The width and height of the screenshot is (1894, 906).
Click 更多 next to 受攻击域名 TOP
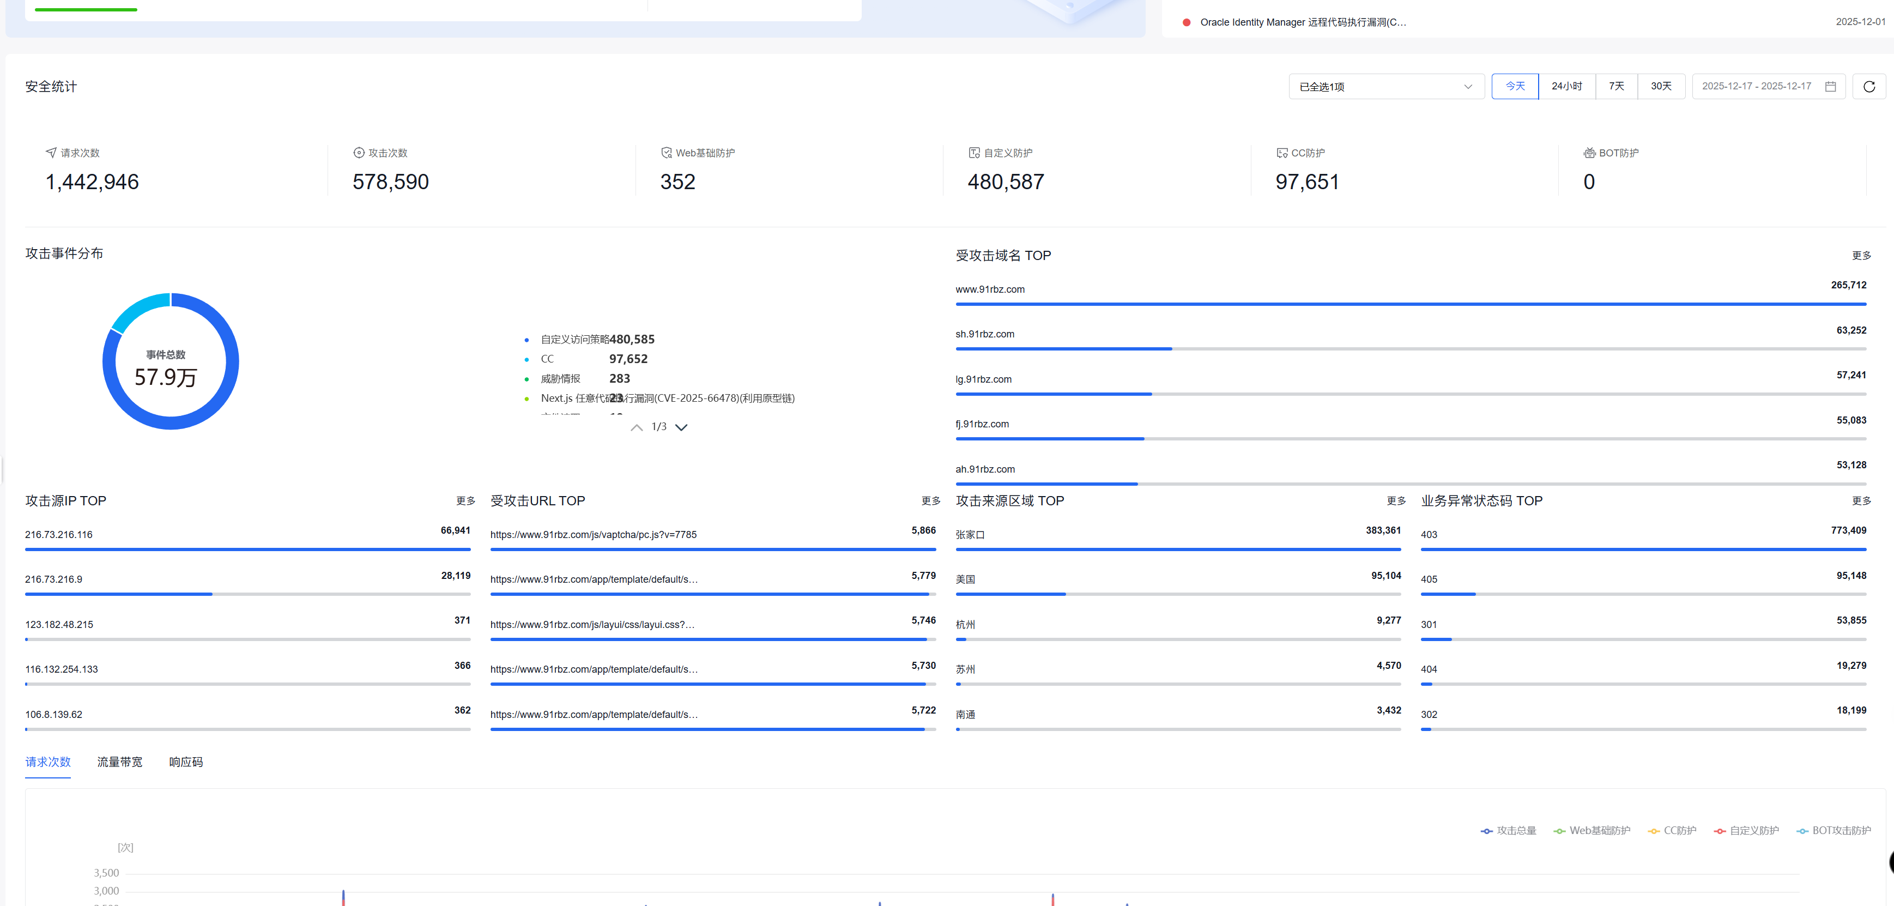tap(1861, 256)
